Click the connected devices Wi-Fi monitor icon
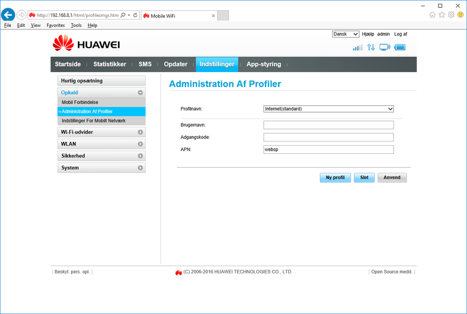This screenshot has width=467, height=314. coord(385,47)
